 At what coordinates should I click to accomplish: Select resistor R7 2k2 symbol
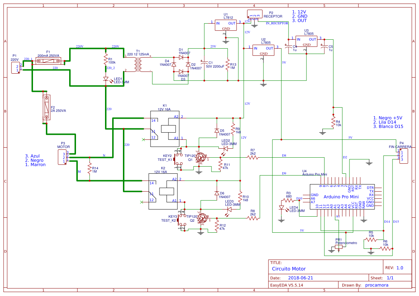pos(253,157)
